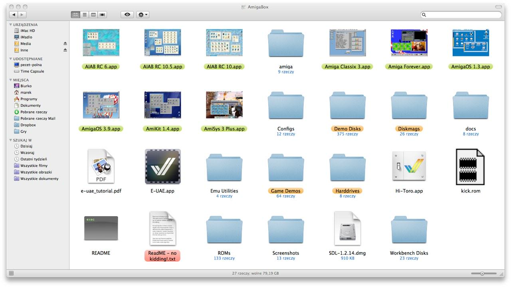Click the search input field
Screen dimensions: 511x287
pyautogui.click(x=463, y=15)
